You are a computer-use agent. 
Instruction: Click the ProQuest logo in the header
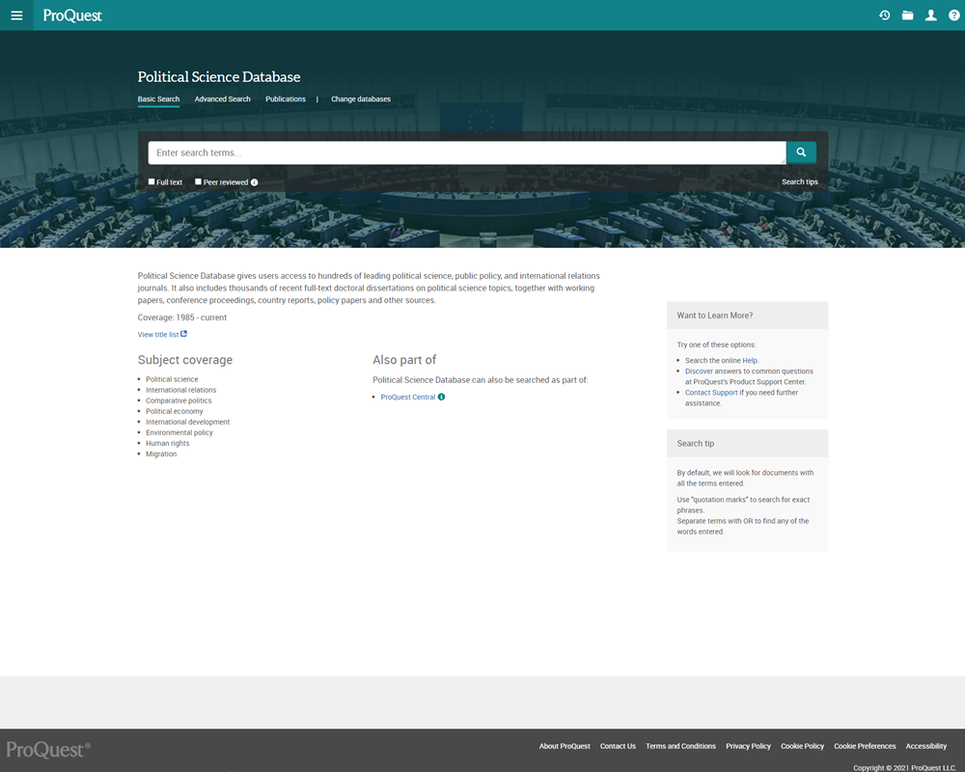click(x=70, y=15)
